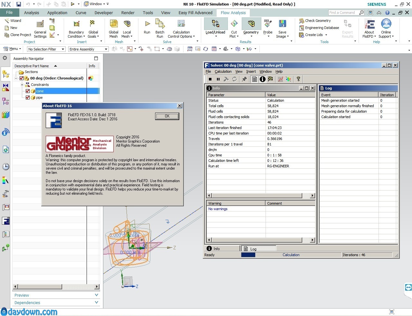Click the Local Mesh icon
The image size is (412, 316).
pos(127,24)
